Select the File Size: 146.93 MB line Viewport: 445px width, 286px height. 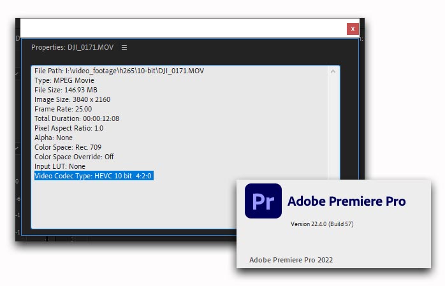coord(66,90)
